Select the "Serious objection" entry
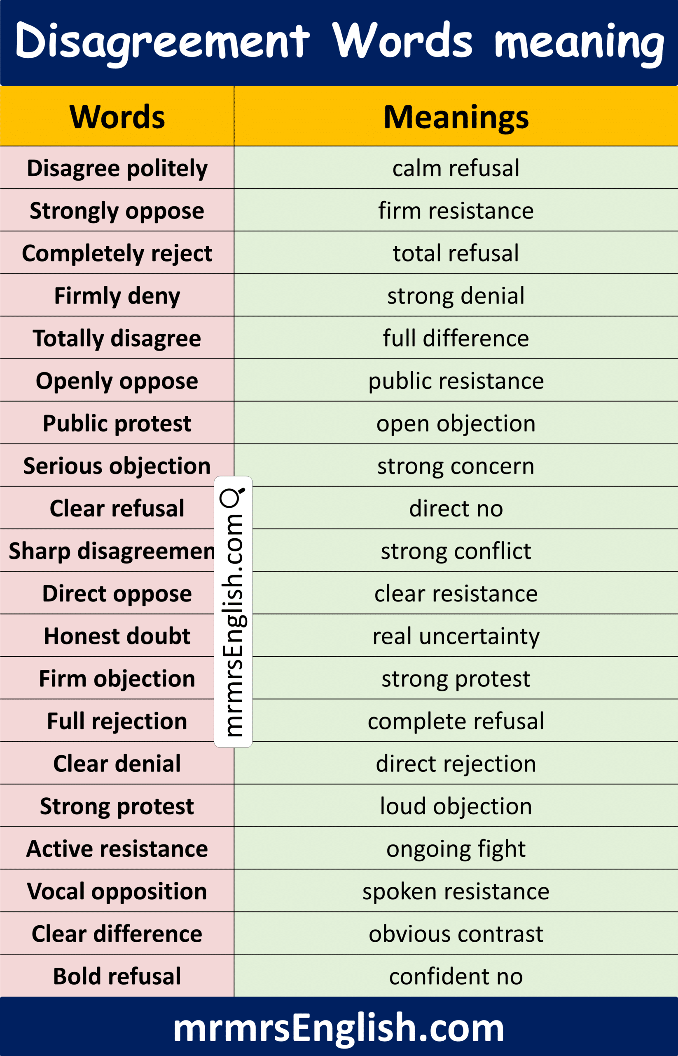678x1056 pixels. click(117, 466)
